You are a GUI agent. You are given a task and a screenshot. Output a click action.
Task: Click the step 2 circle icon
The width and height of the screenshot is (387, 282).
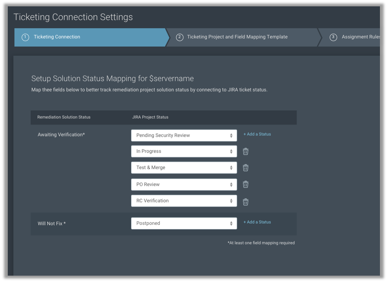pos(180,37)
